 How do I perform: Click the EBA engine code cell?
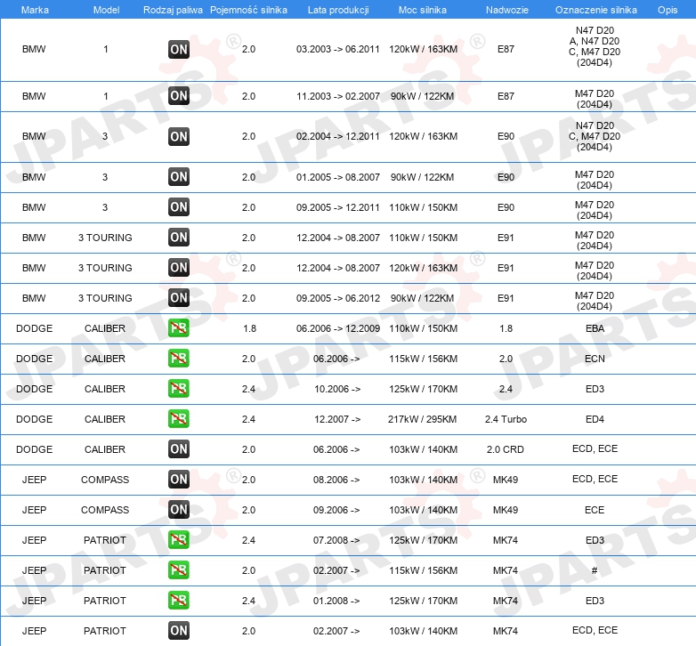tap(595, 328)
